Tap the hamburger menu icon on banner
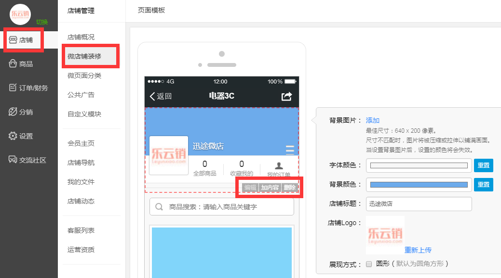Screen dimensions: 501x278 click(x=290, y=150)
